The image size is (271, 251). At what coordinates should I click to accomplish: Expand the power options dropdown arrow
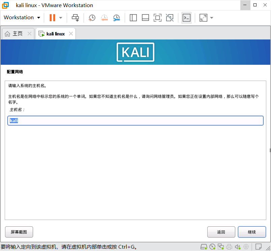point(61,18)
